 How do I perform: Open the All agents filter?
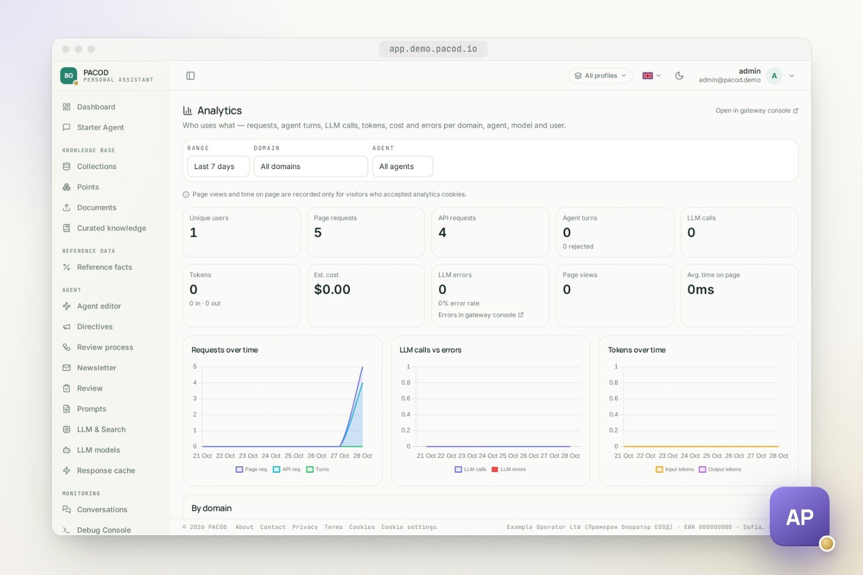[x=403, y=167]
